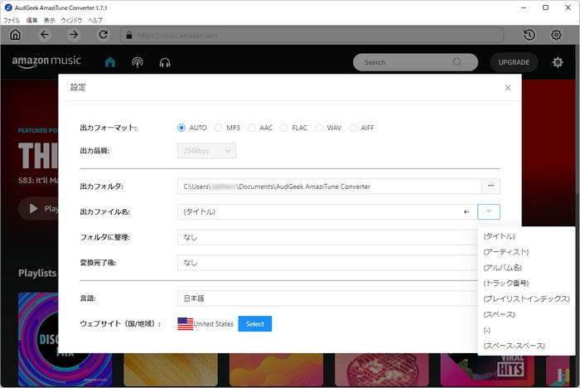Browse output folder with the ellipsis button
This screenshot has height=388, width=580.
tap(491, 187)
